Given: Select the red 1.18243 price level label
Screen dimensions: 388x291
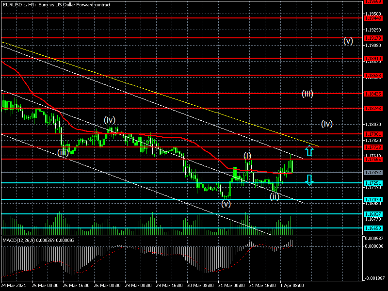Looking at the screenshot, I should coord(373,108).
